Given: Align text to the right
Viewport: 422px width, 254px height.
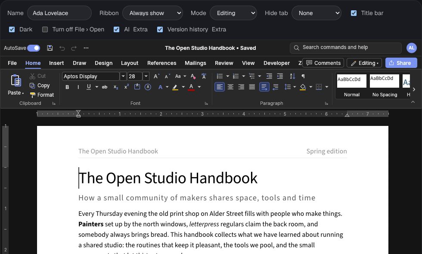Looking at the screenshot, I should click(x=241, y=87).
